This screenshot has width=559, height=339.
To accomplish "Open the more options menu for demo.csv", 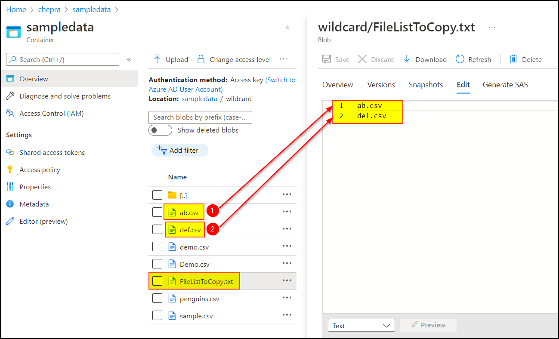I will [287, 246].
